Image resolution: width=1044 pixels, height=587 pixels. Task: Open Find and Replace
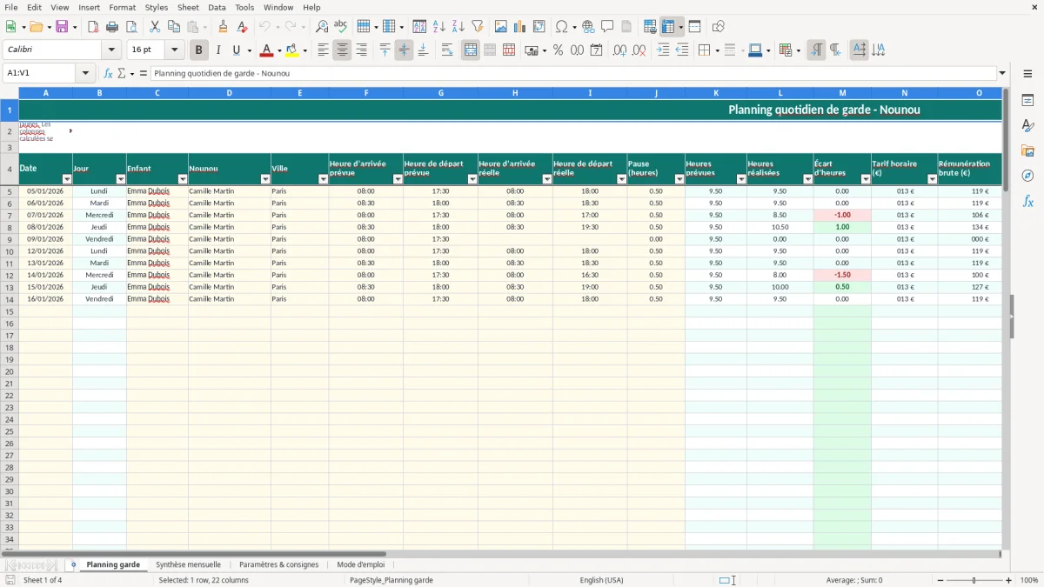point(322,27)
